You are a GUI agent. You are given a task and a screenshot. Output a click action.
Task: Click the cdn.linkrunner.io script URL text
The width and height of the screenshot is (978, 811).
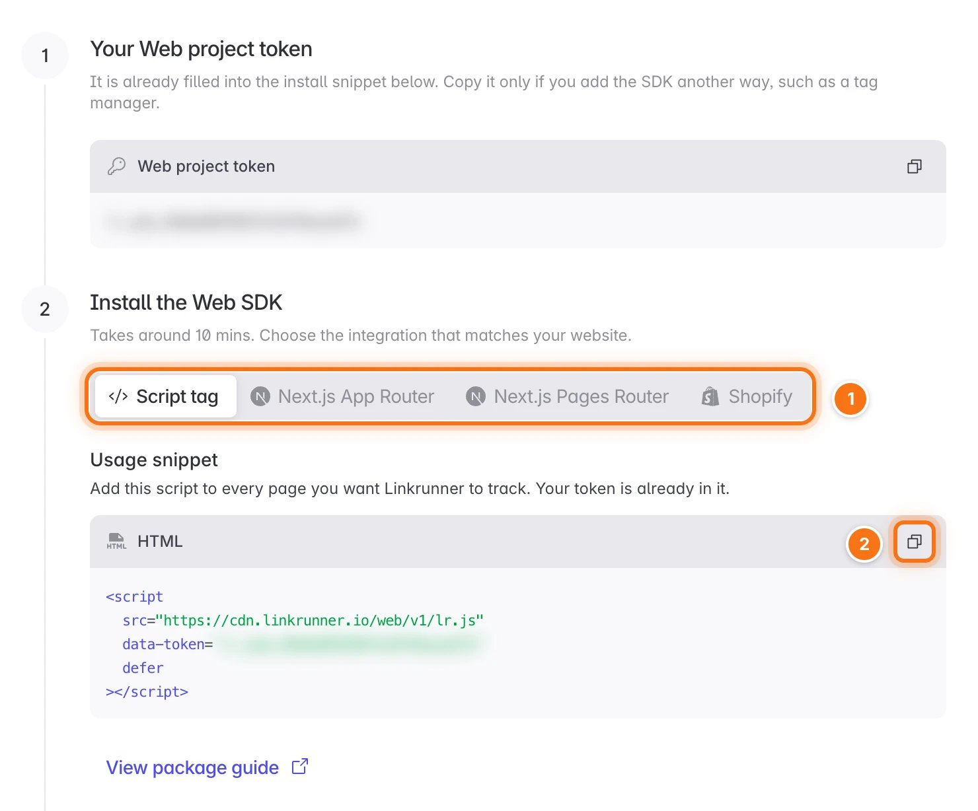[320, 620]
